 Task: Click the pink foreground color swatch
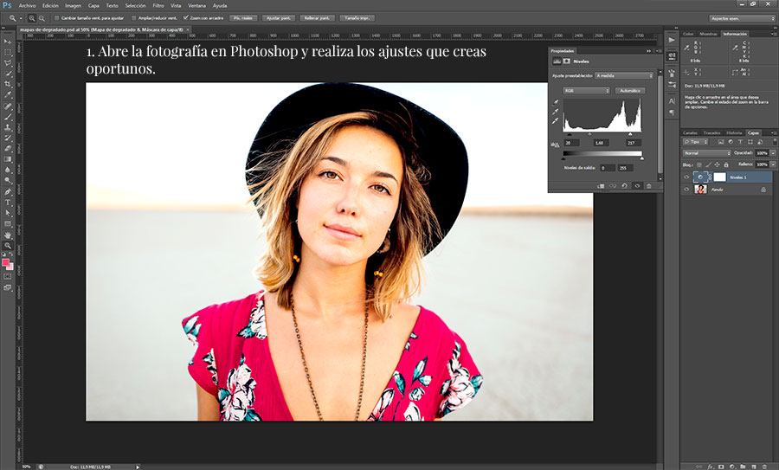tap(7, 261)
